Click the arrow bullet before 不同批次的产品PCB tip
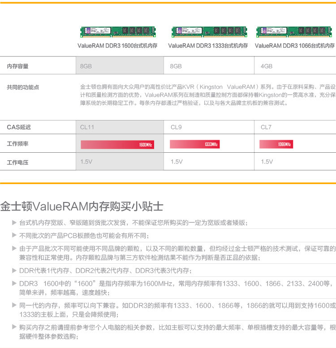 [x=14, y=235]
